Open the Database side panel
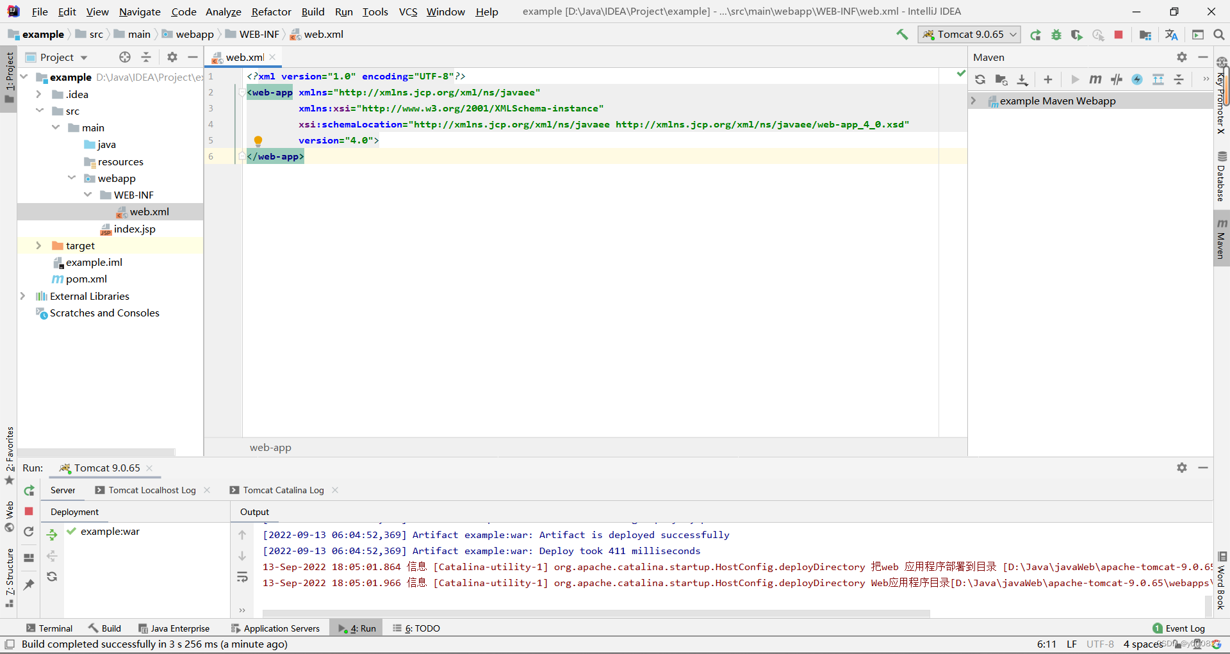Image resolution: width=1230 pixels, height=654 pixels. coord(1222,177)
